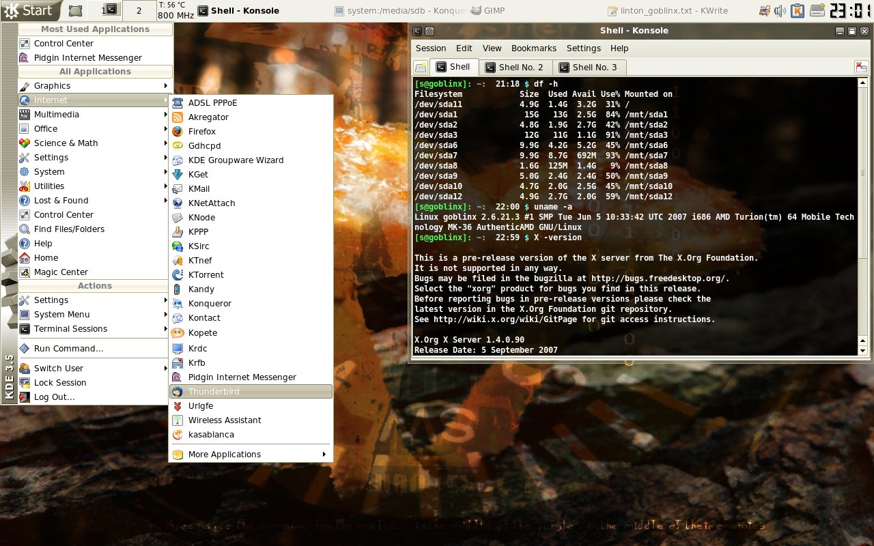Open Find Files/Folders from the K menu

coord(95,229)
